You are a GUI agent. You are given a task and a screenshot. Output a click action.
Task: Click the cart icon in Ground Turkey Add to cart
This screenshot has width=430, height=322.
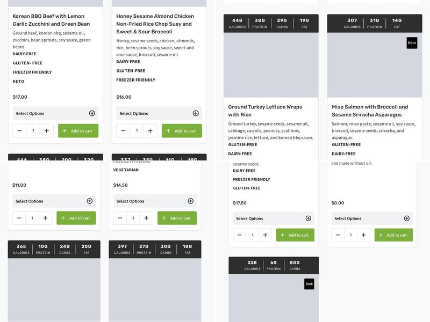pos(283,235)
